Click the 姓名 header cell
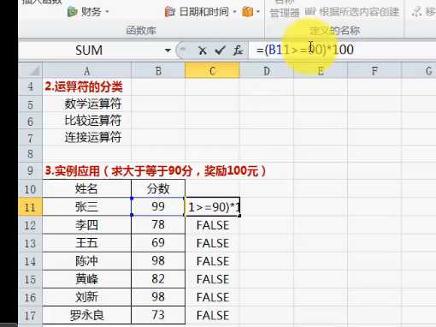 (x=86, y=188)
